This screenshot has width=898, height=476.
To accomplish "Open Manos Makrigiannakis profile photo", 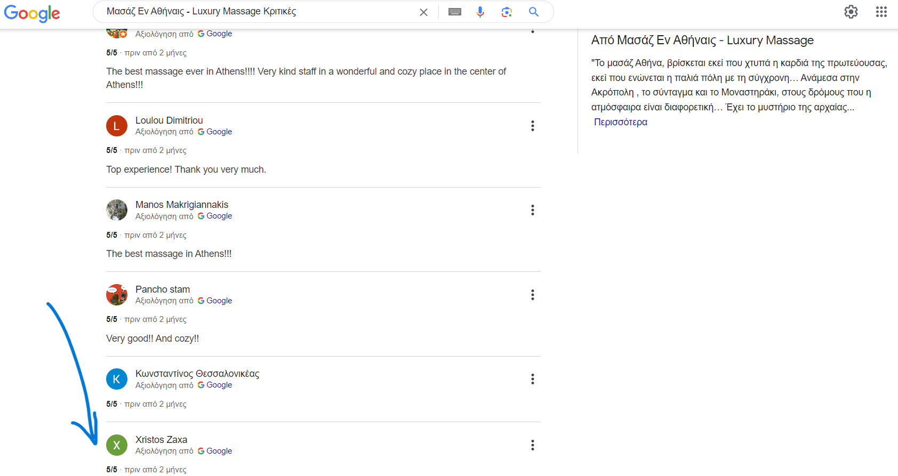I will 117,210.
